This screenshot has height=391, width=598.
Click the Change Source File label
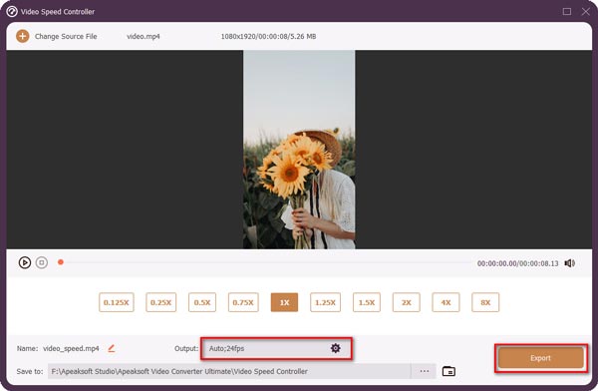pos(66,36)
